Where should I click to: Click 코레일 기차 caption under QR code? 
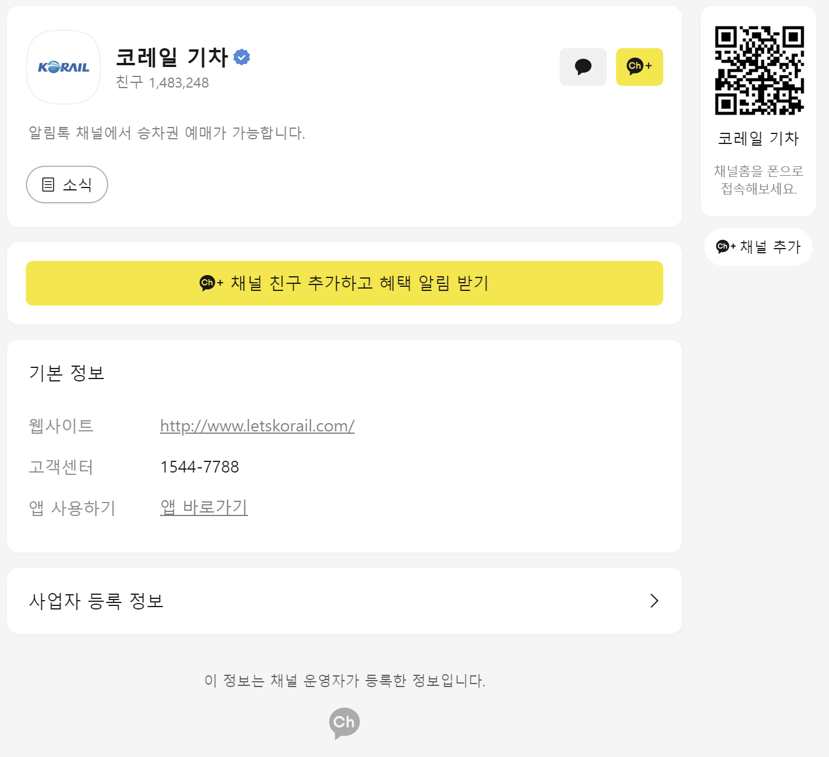tap(758, 138)
